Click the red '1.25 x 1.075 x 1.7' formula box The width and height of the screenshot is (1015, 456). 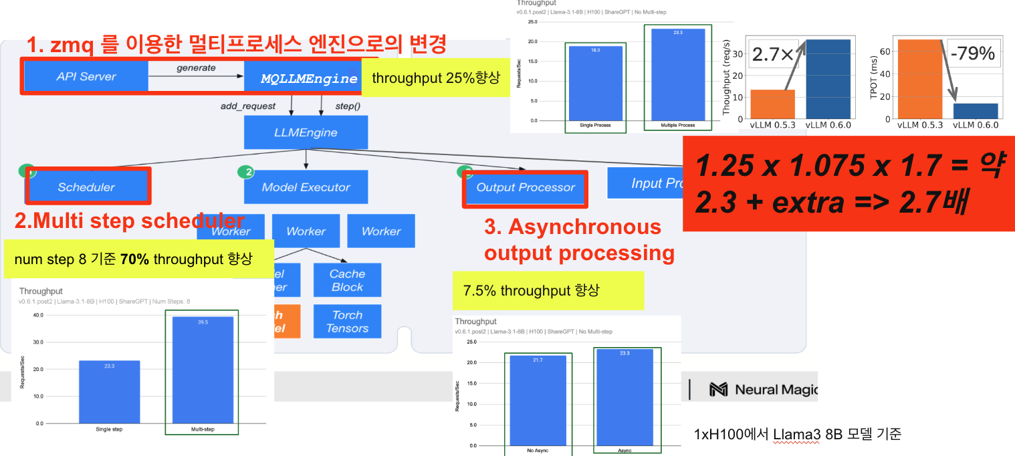tap(849, 183)
